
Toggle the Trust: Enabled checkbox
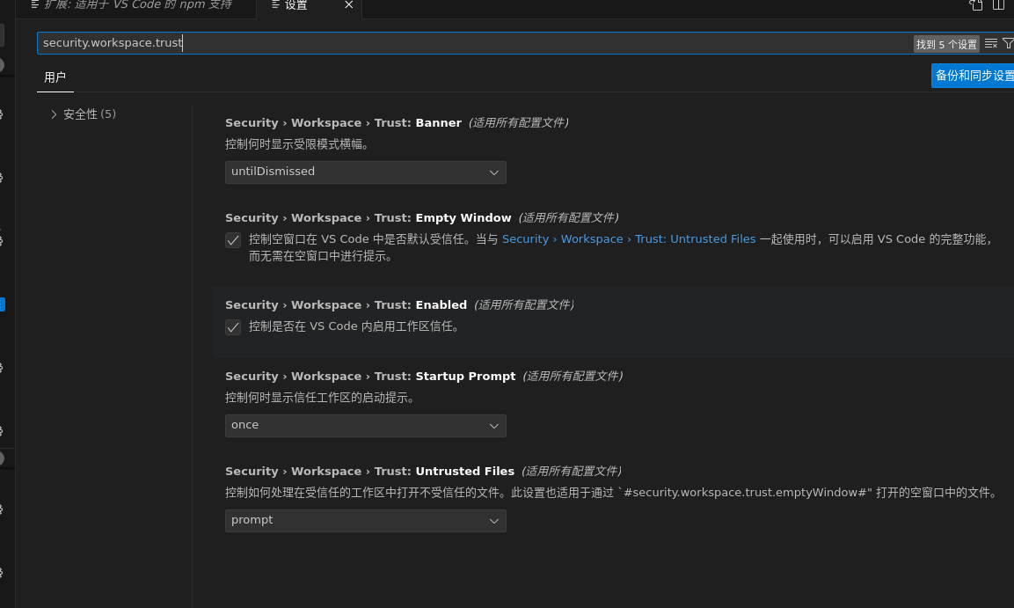pos(233,327)
